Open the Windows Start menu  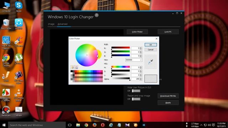pyautogui.click(x=4, y=125)
